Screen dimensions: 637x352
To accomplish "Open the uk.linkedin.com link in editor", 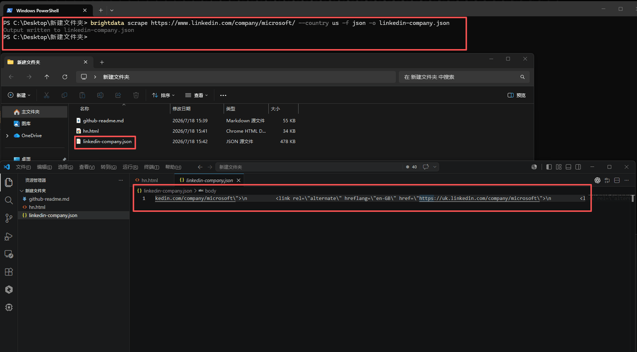I will (479, 198).
